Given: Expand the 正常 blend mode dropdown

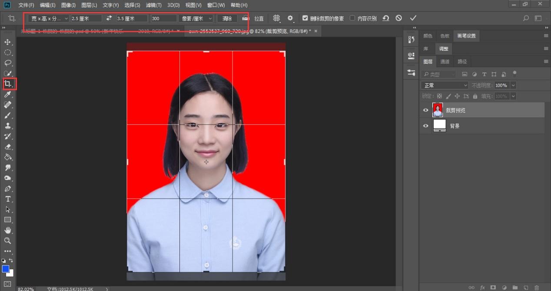Looking at the screenshot, I should [445, 85].
